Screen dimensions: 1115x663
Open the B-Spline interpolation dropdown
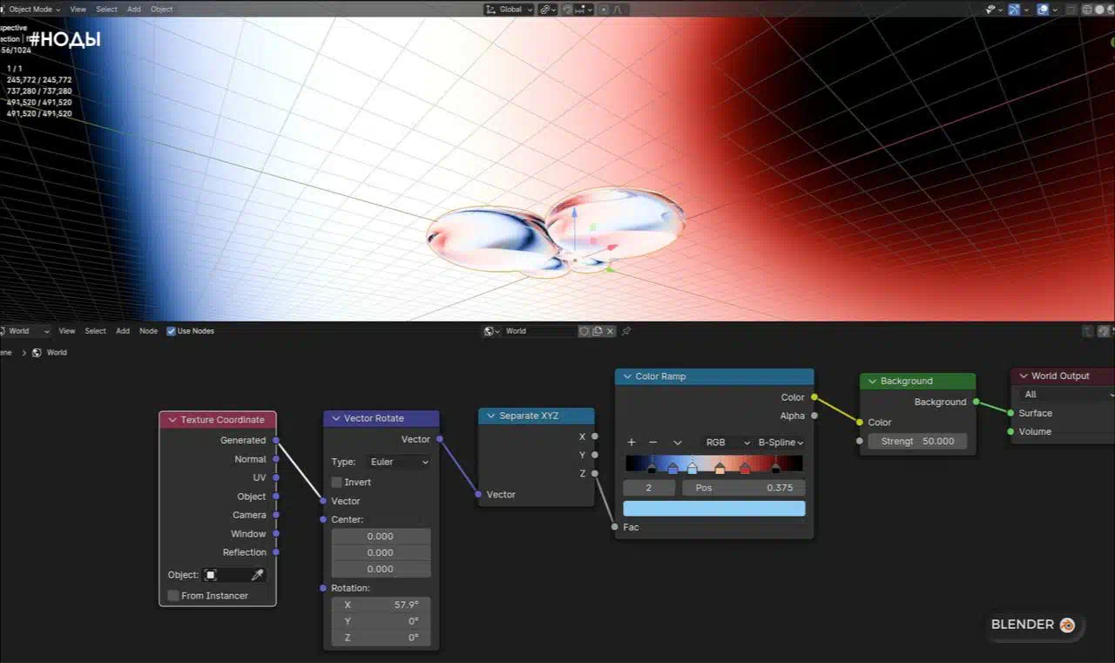tap(780, 443)
